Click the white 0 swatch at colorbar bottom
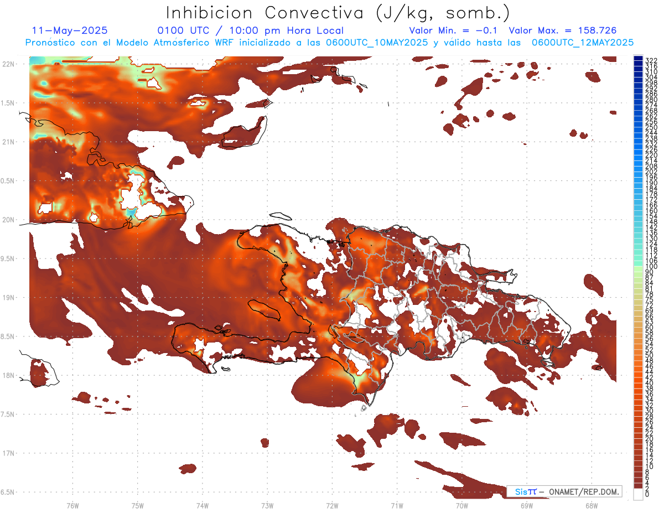The width and height of the screenshot is (664, 513). point(638,493)
